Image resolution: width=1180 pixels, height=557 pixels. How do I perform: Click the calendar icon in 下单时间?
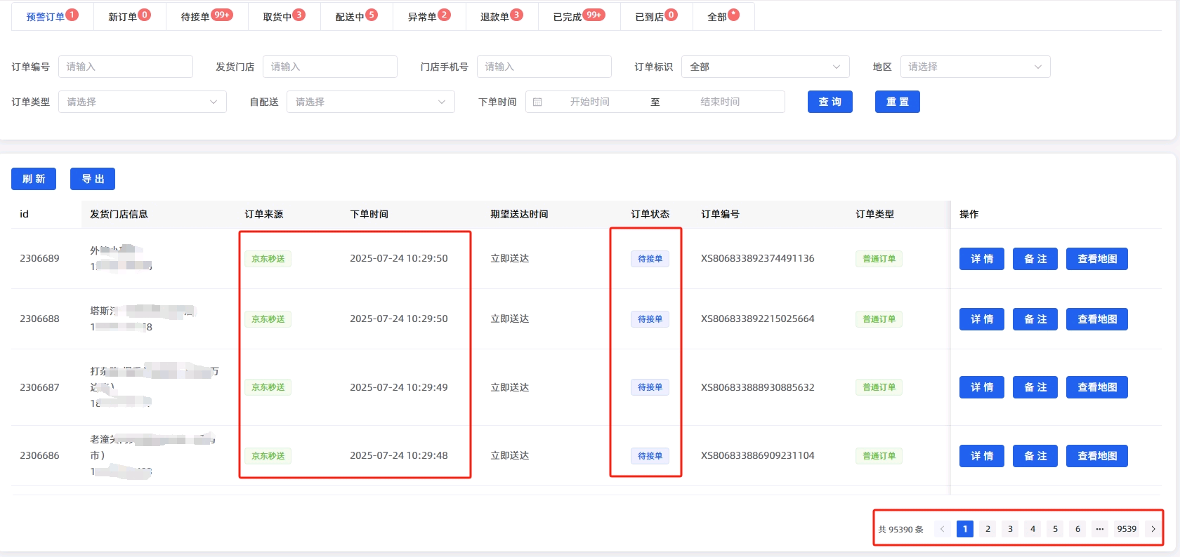pyautogui.click(x=537, y=102)
